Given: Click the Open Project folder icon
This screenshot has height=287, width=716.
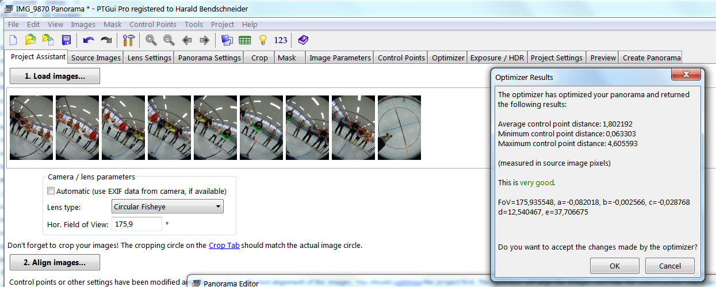Looking at the screenshot, I should tap(30, 40).
